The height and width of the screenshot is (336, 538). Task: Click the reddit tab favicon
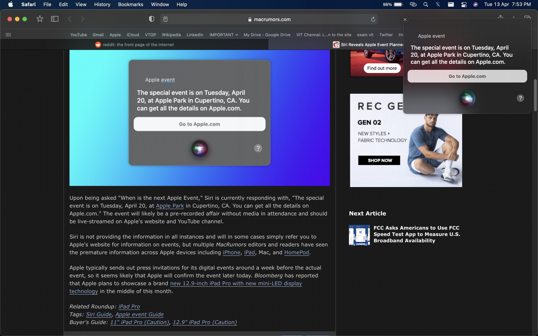click(98, 45)
